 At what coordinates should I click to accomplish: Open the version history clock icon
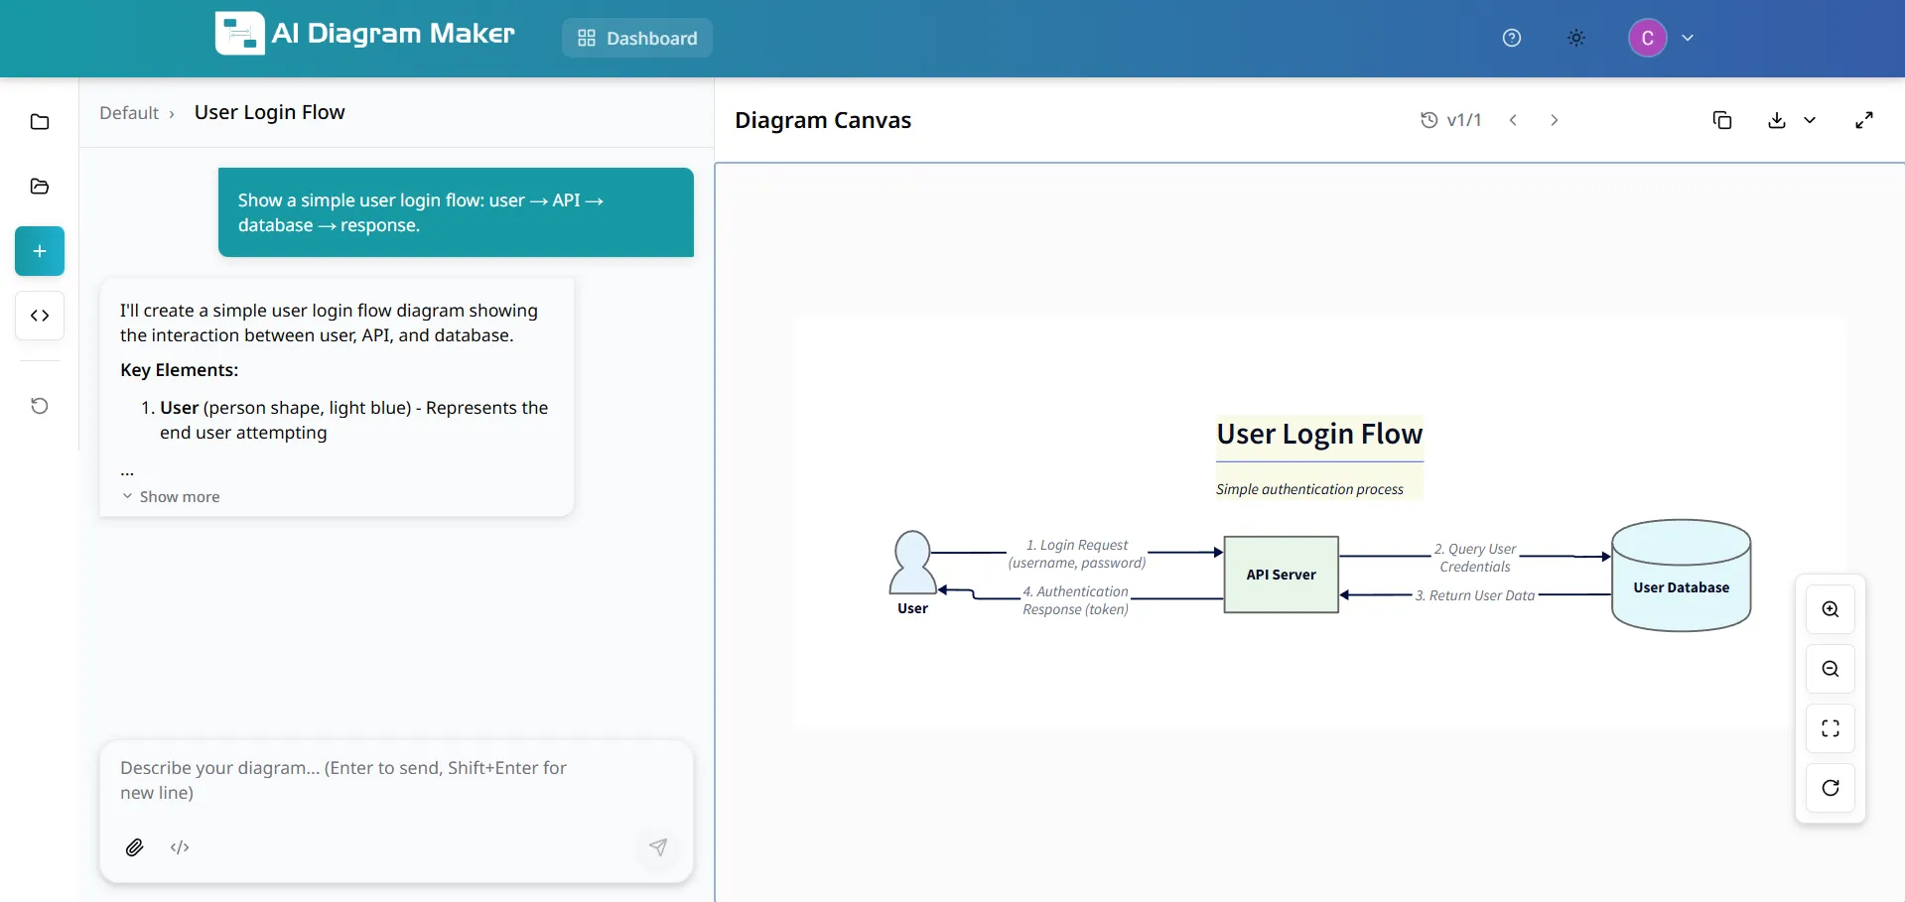tap(1429, 119)
